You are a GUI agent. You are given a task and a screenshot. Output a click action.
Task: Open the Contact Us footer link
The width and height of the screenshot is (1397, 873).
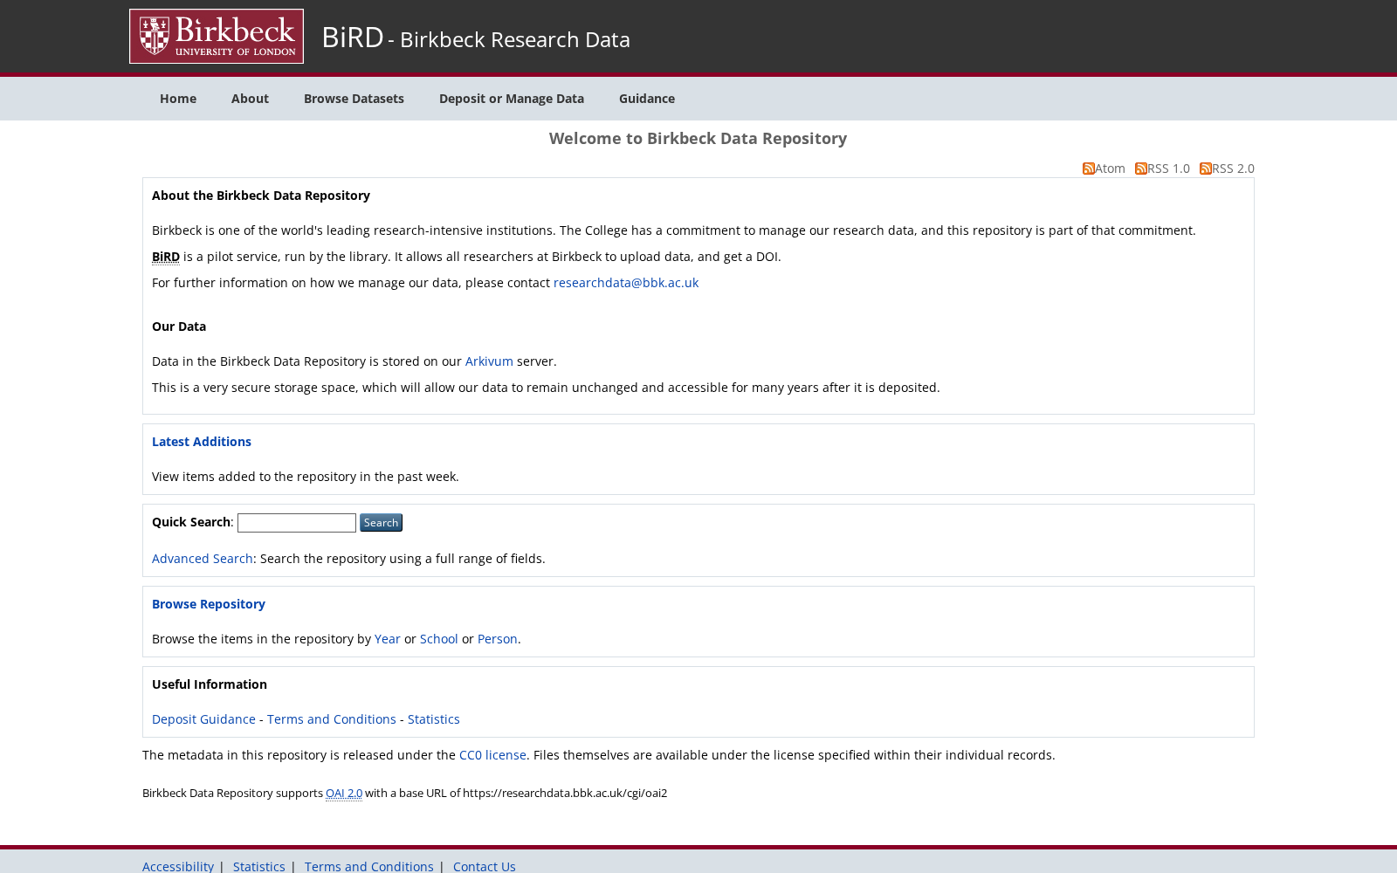click(485, 866)
